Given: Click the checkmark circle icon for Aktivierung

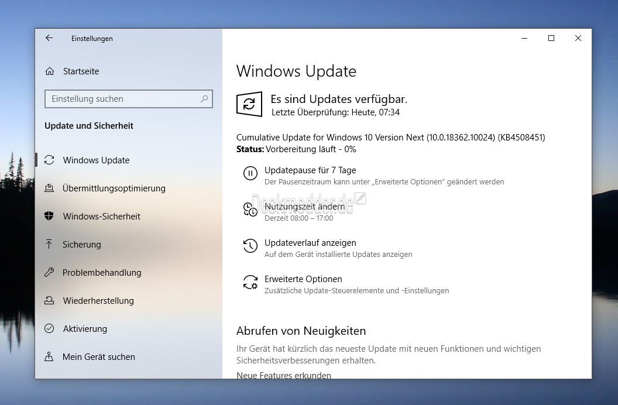Looking at the screenshot, I should [49, 328].
